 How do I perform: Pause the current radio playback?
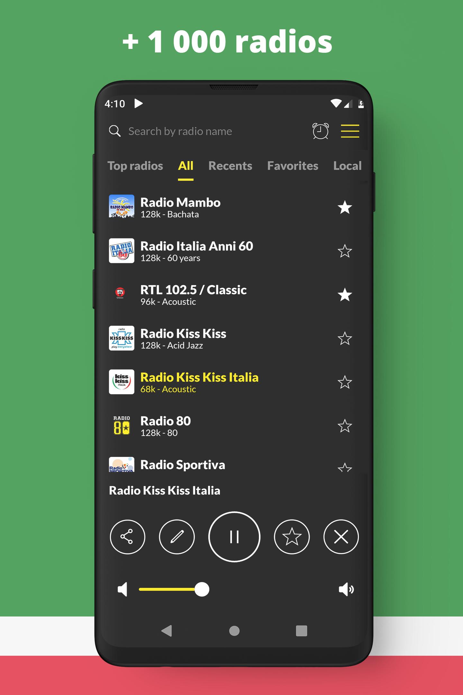[x=234, y=537]
